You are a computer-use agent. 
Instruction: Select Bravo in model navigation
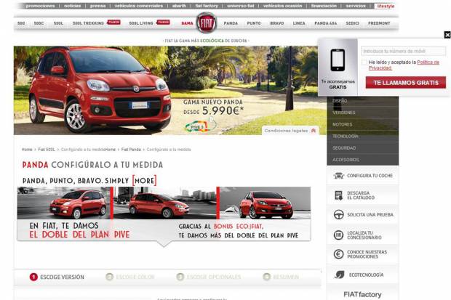point(277,23)
